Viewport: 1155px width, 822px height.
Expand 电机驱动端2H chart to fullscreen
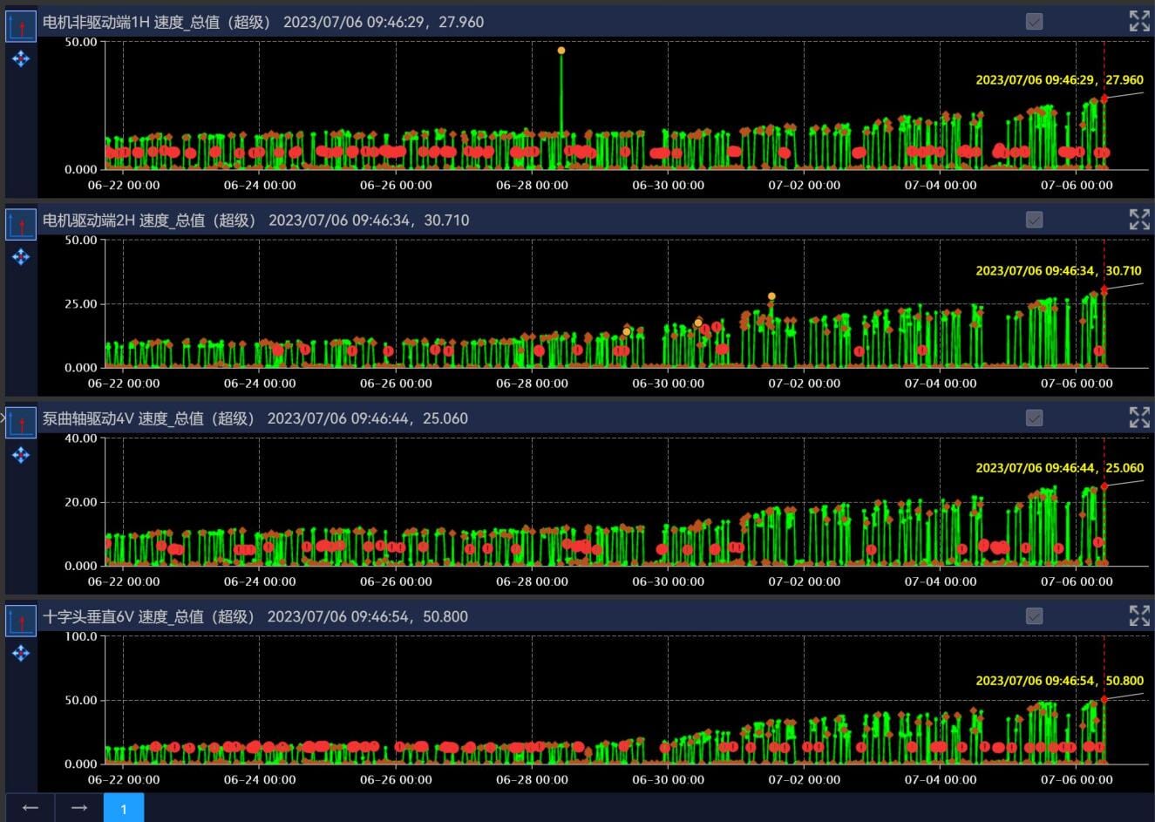[x=1138, y=220]
